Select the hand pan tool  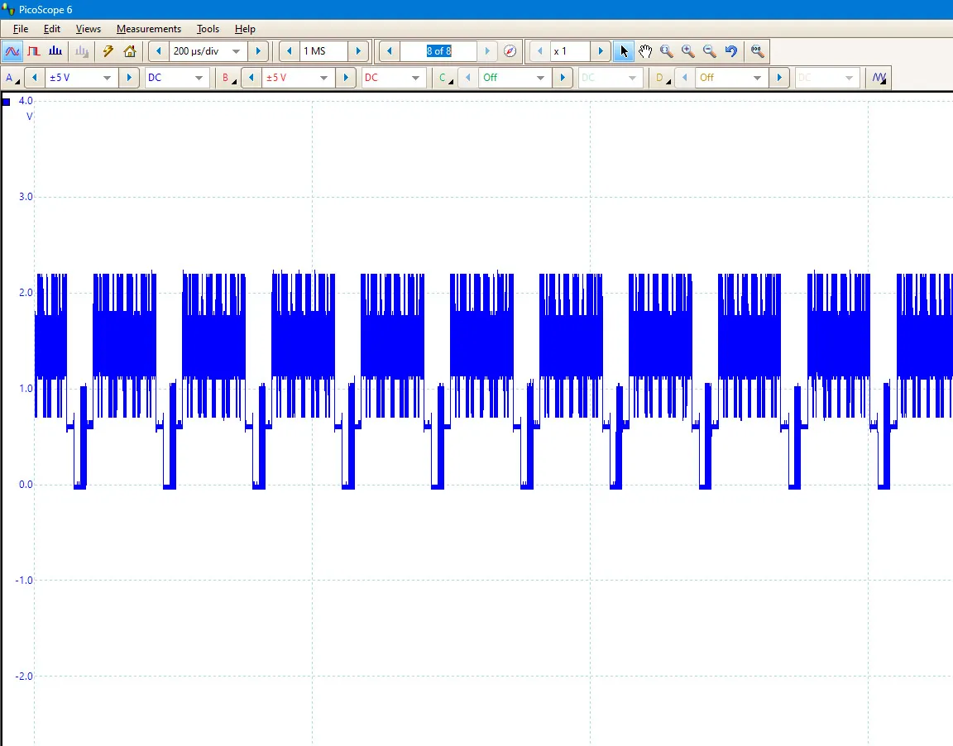[645, 51]
